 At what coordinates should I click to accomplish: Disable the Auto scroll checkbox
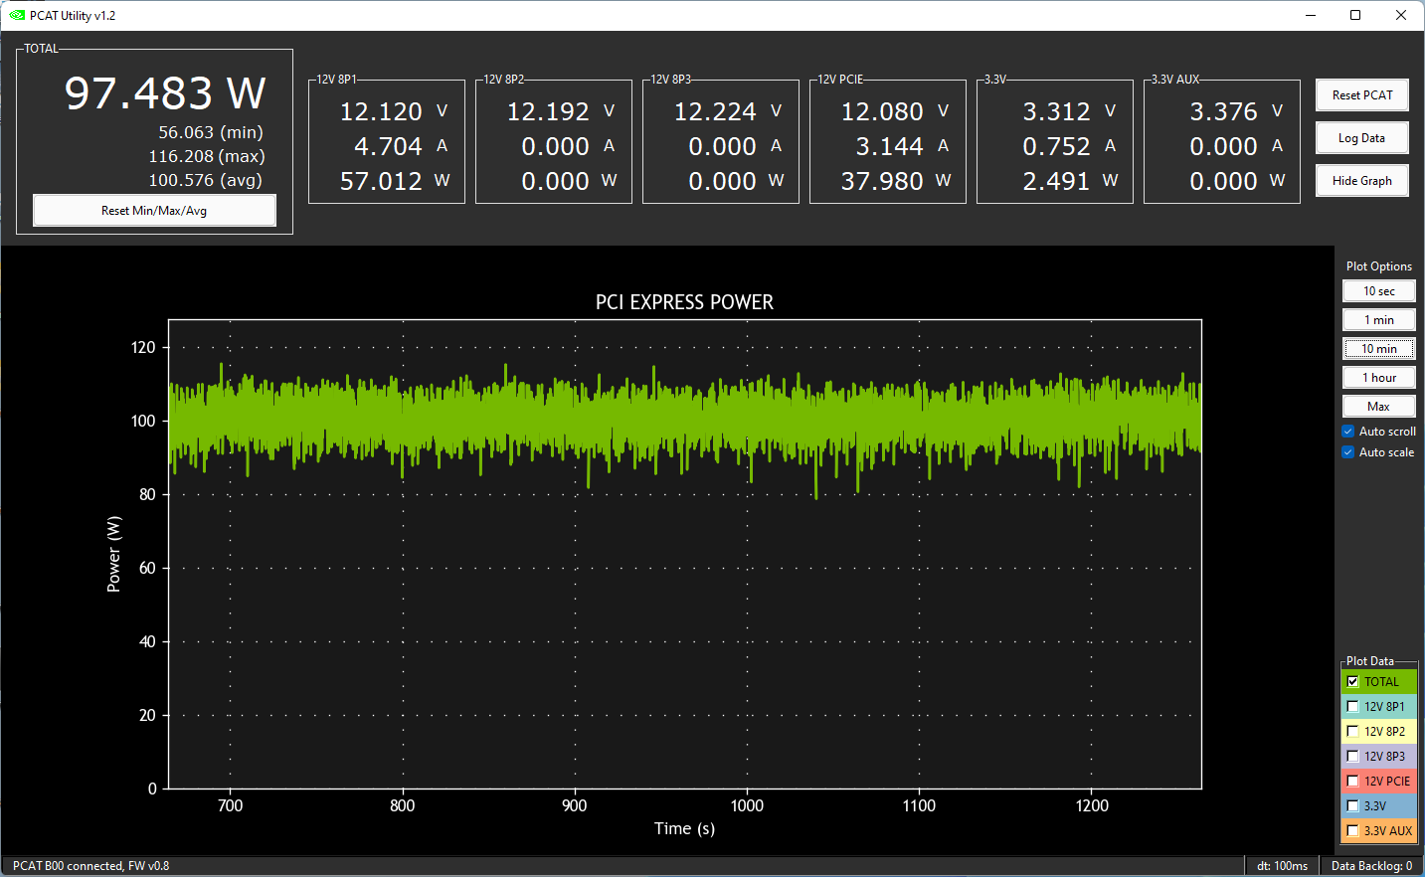(1348, 432)
